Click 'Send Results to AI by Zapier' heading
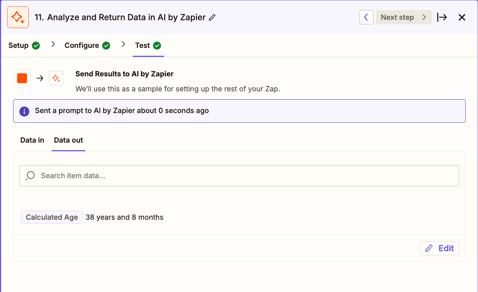Screen dimensions: 478x292 point(125,74)
